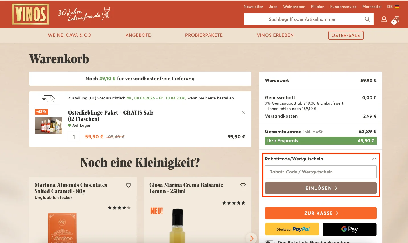Open the Kundenservice link
Image resolution: width=408 pixels, height=243 pixels.
coord(343,6)
